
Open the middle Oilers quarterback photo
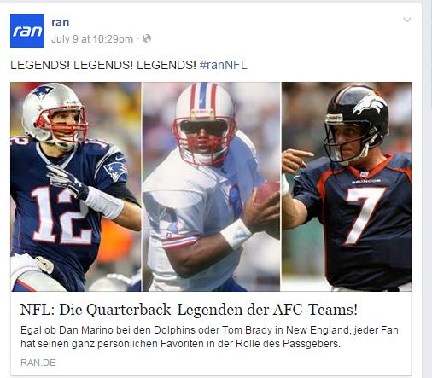click(211, 187)
